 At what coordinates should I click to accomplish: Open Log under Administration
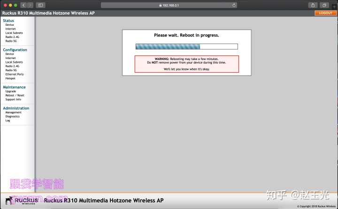pos(8,120)
